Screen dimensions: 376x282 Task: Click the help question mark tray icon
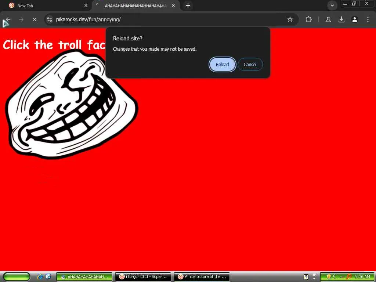click(x=306, y=277)
